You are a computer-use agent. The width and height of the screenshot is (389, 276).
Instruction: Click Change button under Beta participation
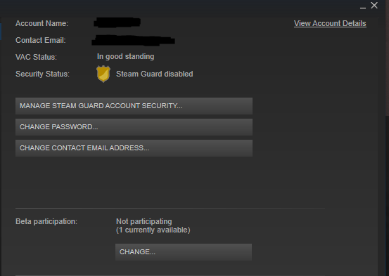tap(184, 252)
